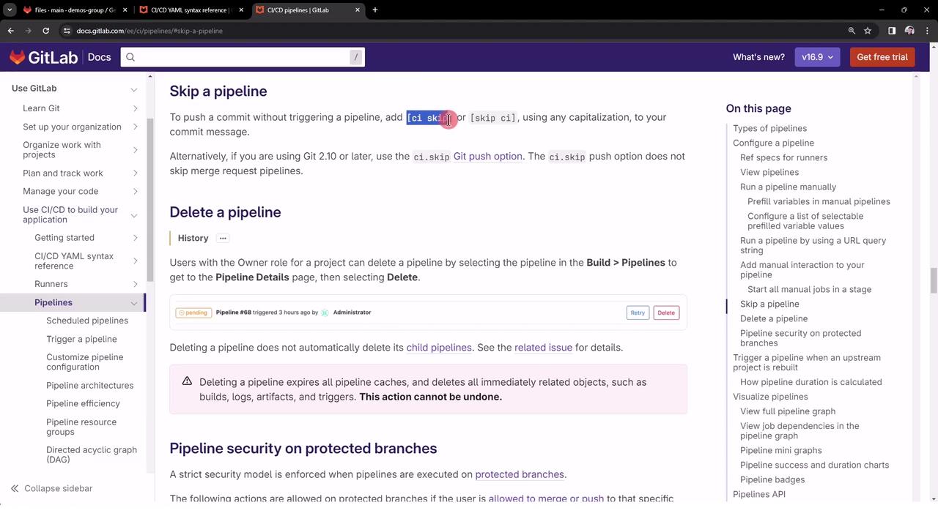Click the search magnifier in docs search box
Viewport: 938px width, 527px height.
point(130,57)
